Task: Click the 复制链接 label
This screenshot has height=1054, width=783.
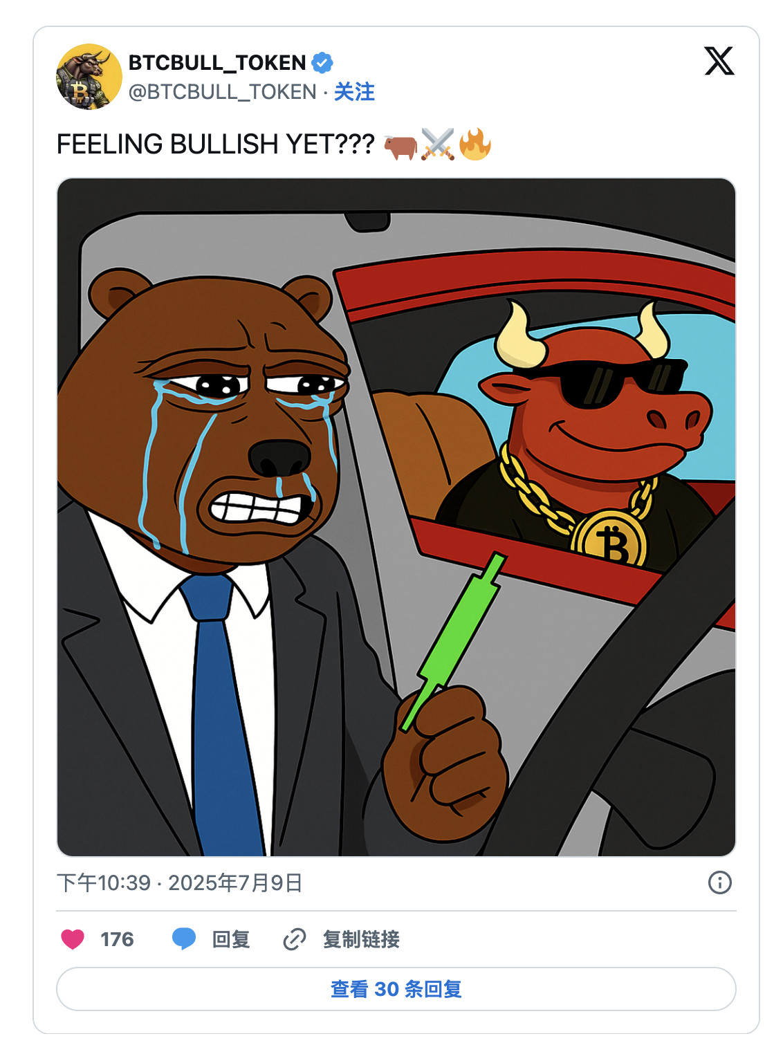Action: tap(361, 939)
